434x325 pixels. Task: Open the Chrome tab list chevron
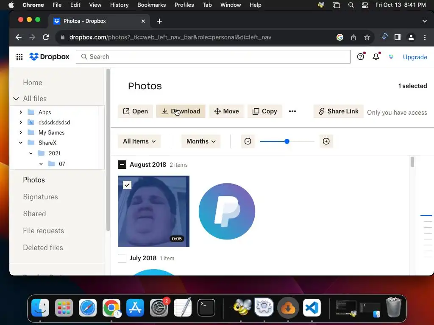(425, 21)
